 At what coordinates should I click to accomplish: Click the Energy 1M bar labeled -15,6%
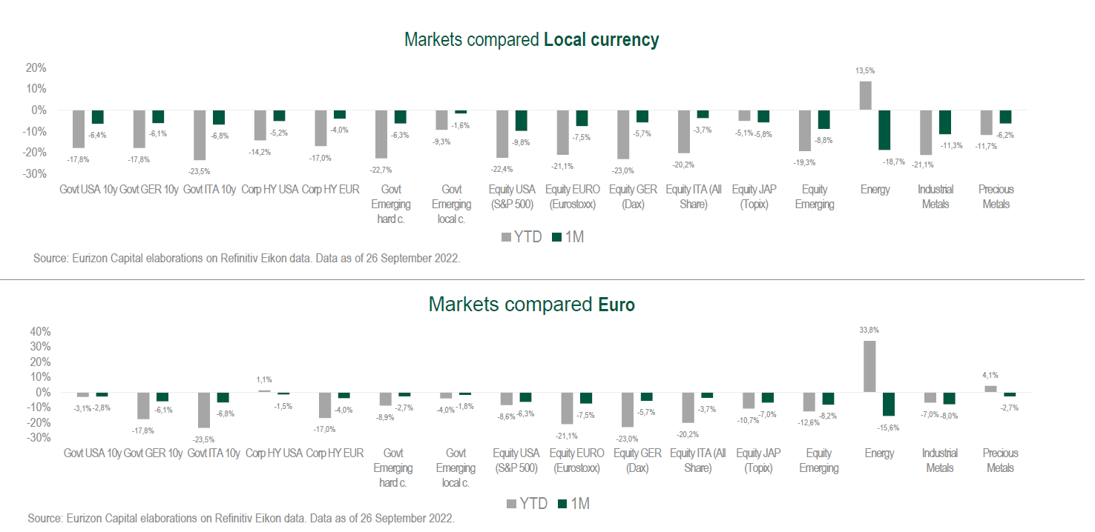[889, 404]
